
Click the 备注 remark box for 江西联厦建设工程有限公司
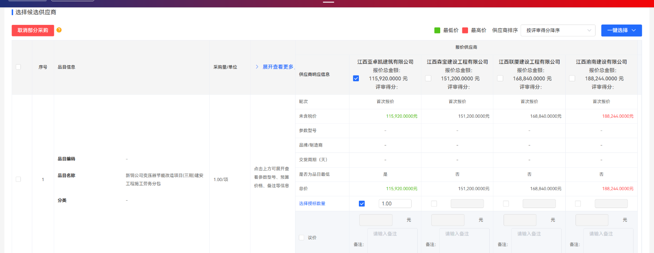tap(536, 240)
